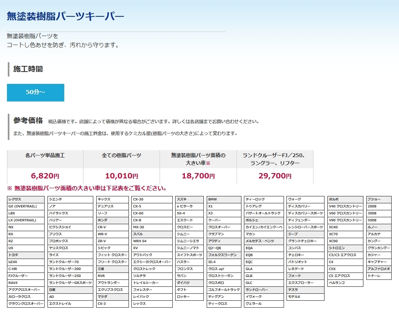Select the 29,700円 price
399x313 pixels.
[275, 176]
